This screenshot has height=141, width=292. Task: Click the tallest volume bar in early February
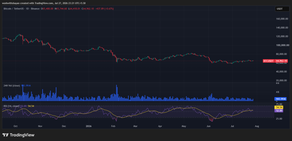tap(117, 93)
